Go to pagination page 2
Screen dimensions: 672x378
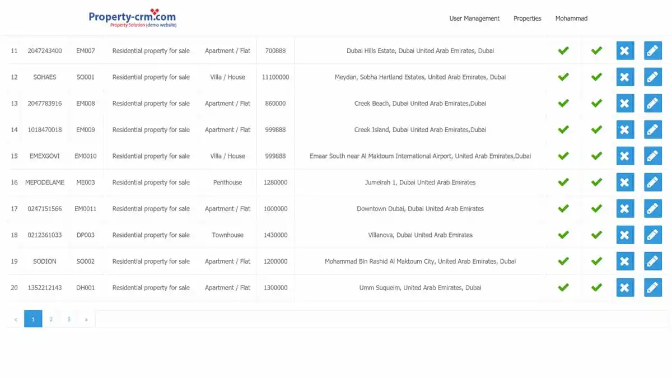[x=51, y=319]
